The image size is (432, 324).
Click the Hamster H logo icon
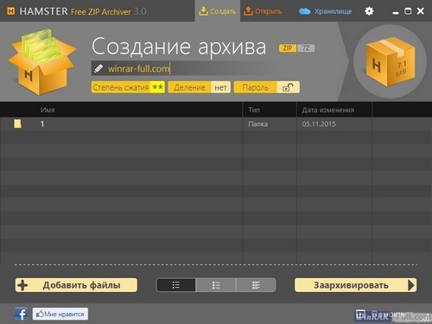[11, 11]
